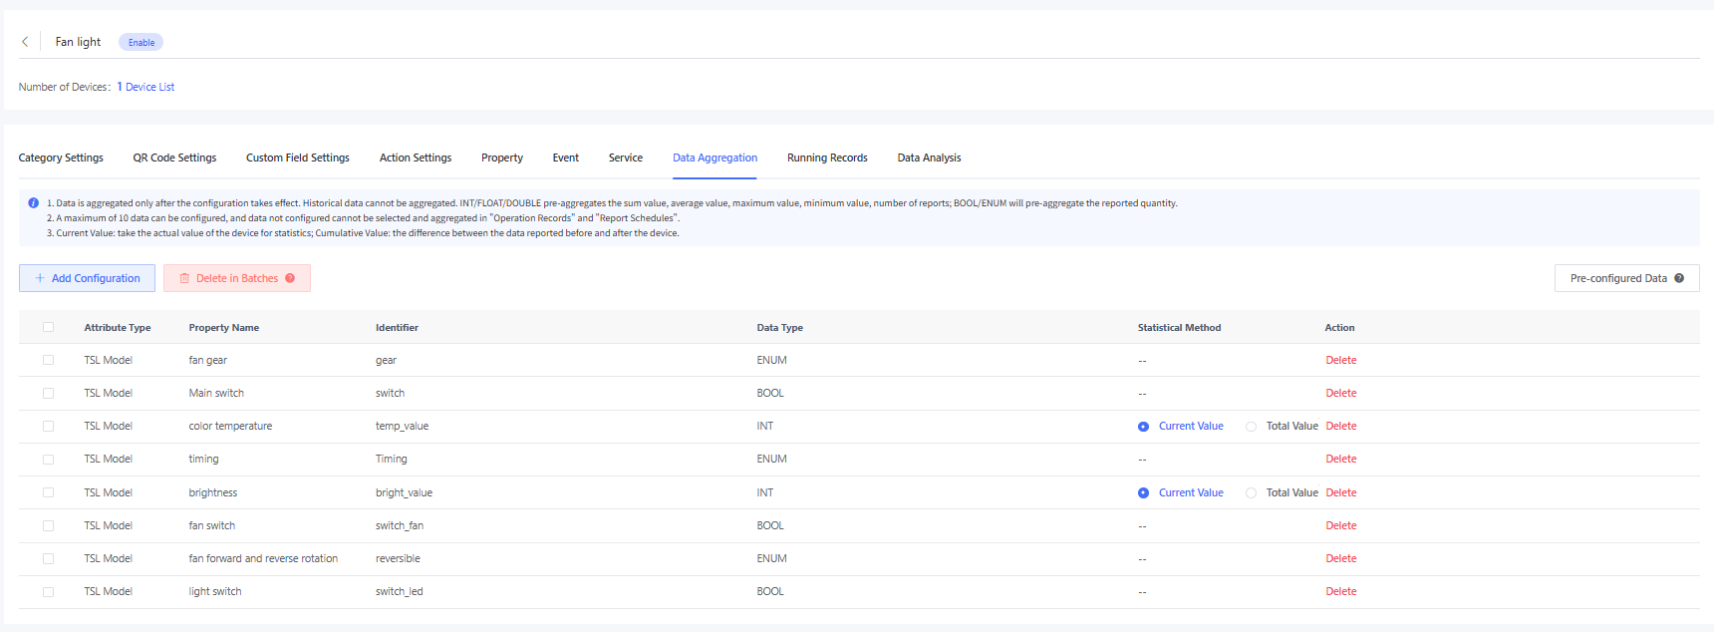The image size is (1714, 632).
Task: Open the Device List link
Action: 149,87
